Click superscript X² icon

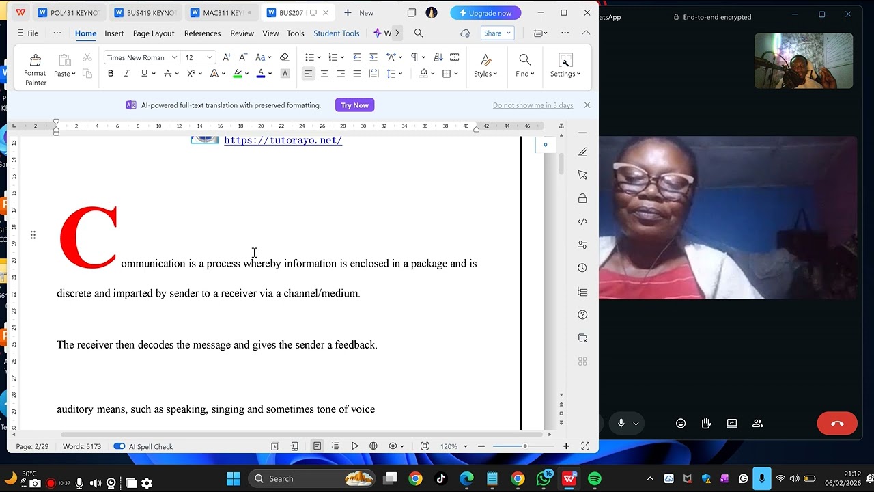(191, 74)
